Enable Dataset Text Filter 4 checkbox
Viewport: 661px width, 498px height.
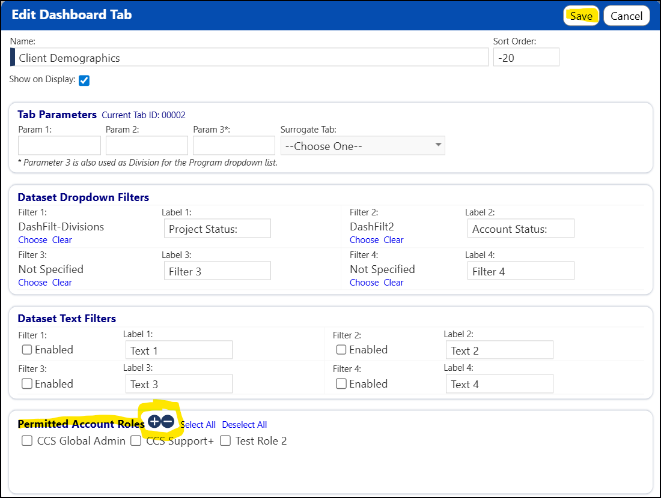point(341,383)
